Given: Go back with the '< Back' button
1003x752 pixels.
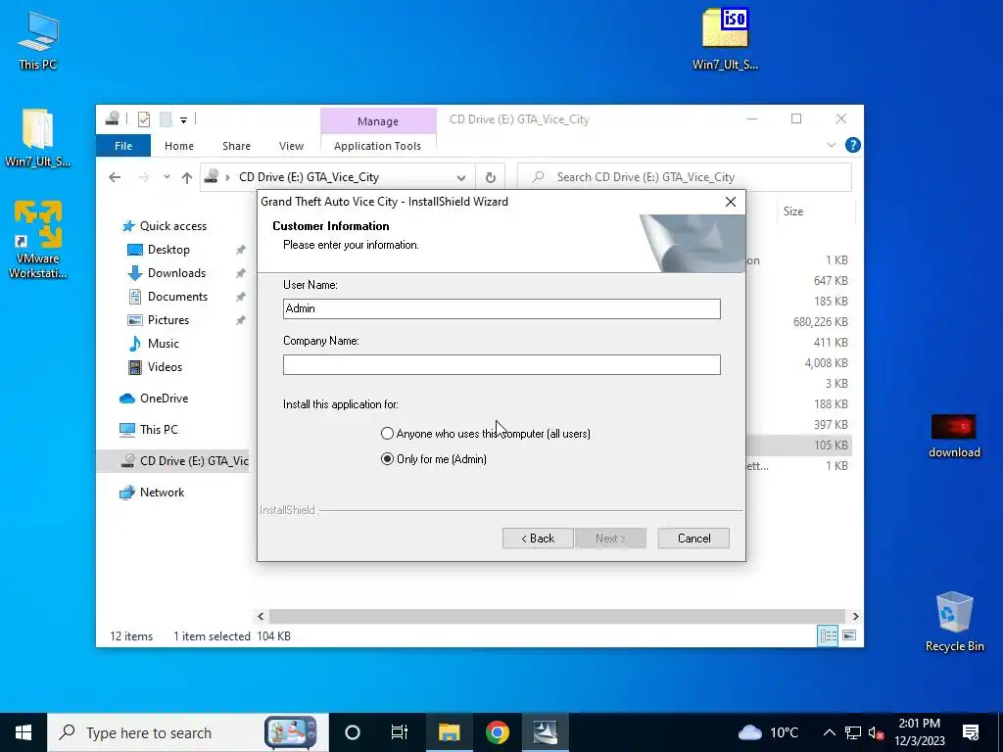Looking at the screenshot, I should [x=538, y=539].
